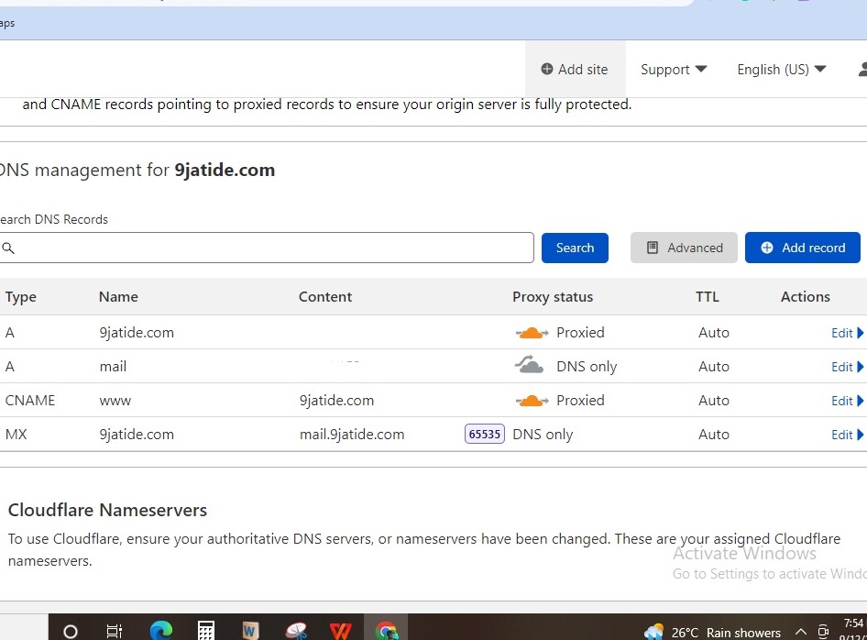The height and width of the screenshot is (640, 867).
Task: Open the user account profile icon
Action: pyautogui.click(x=862, y=69)
